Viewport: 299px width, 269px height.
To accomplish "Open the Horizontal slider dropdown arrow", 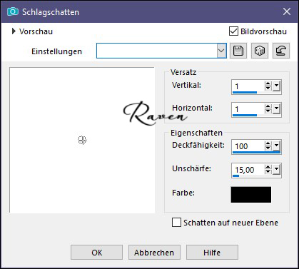I will pos(276,109).
